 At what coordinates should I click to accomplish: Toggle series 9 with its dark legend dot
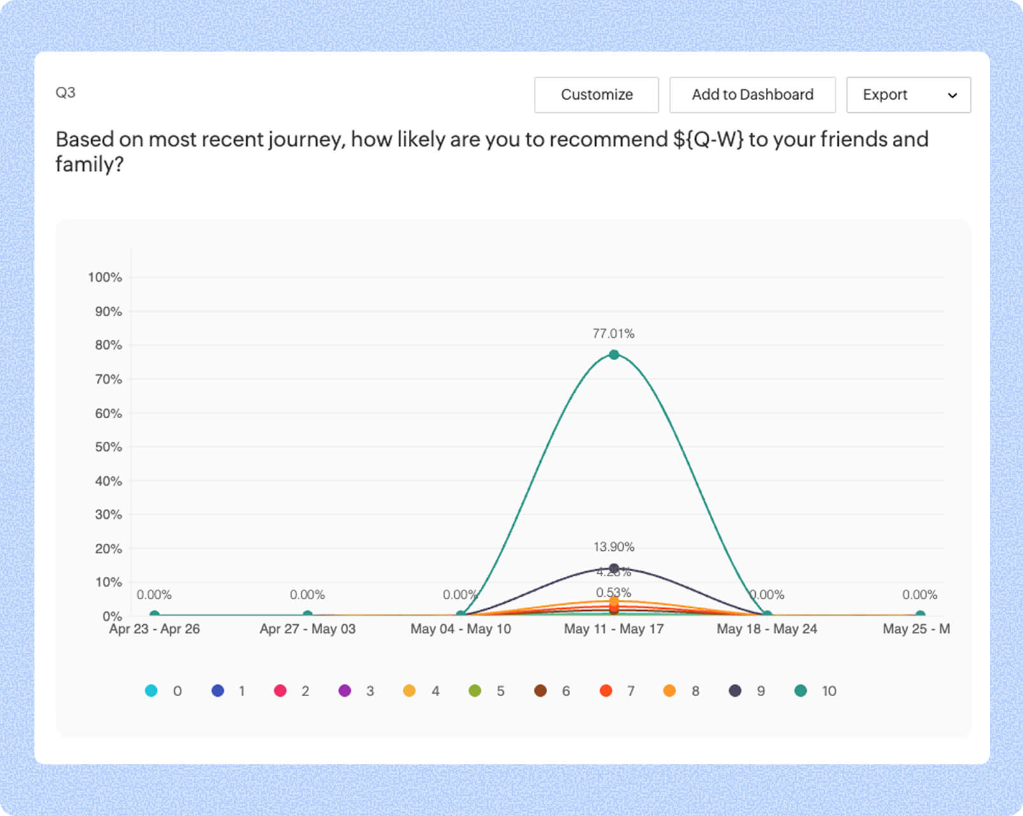pyautogui.click(x=735, y=690)
